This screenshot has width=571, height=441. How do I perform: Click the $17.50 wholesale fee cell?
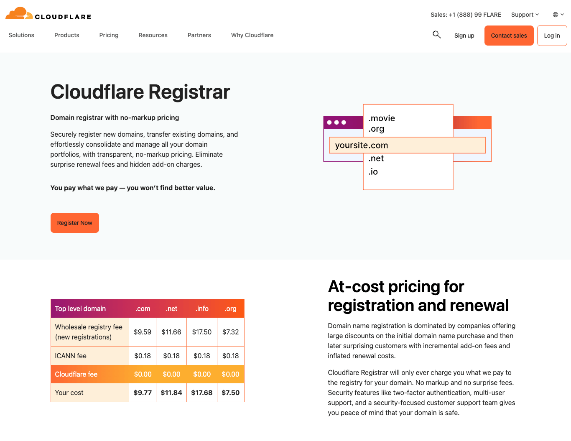202,332
